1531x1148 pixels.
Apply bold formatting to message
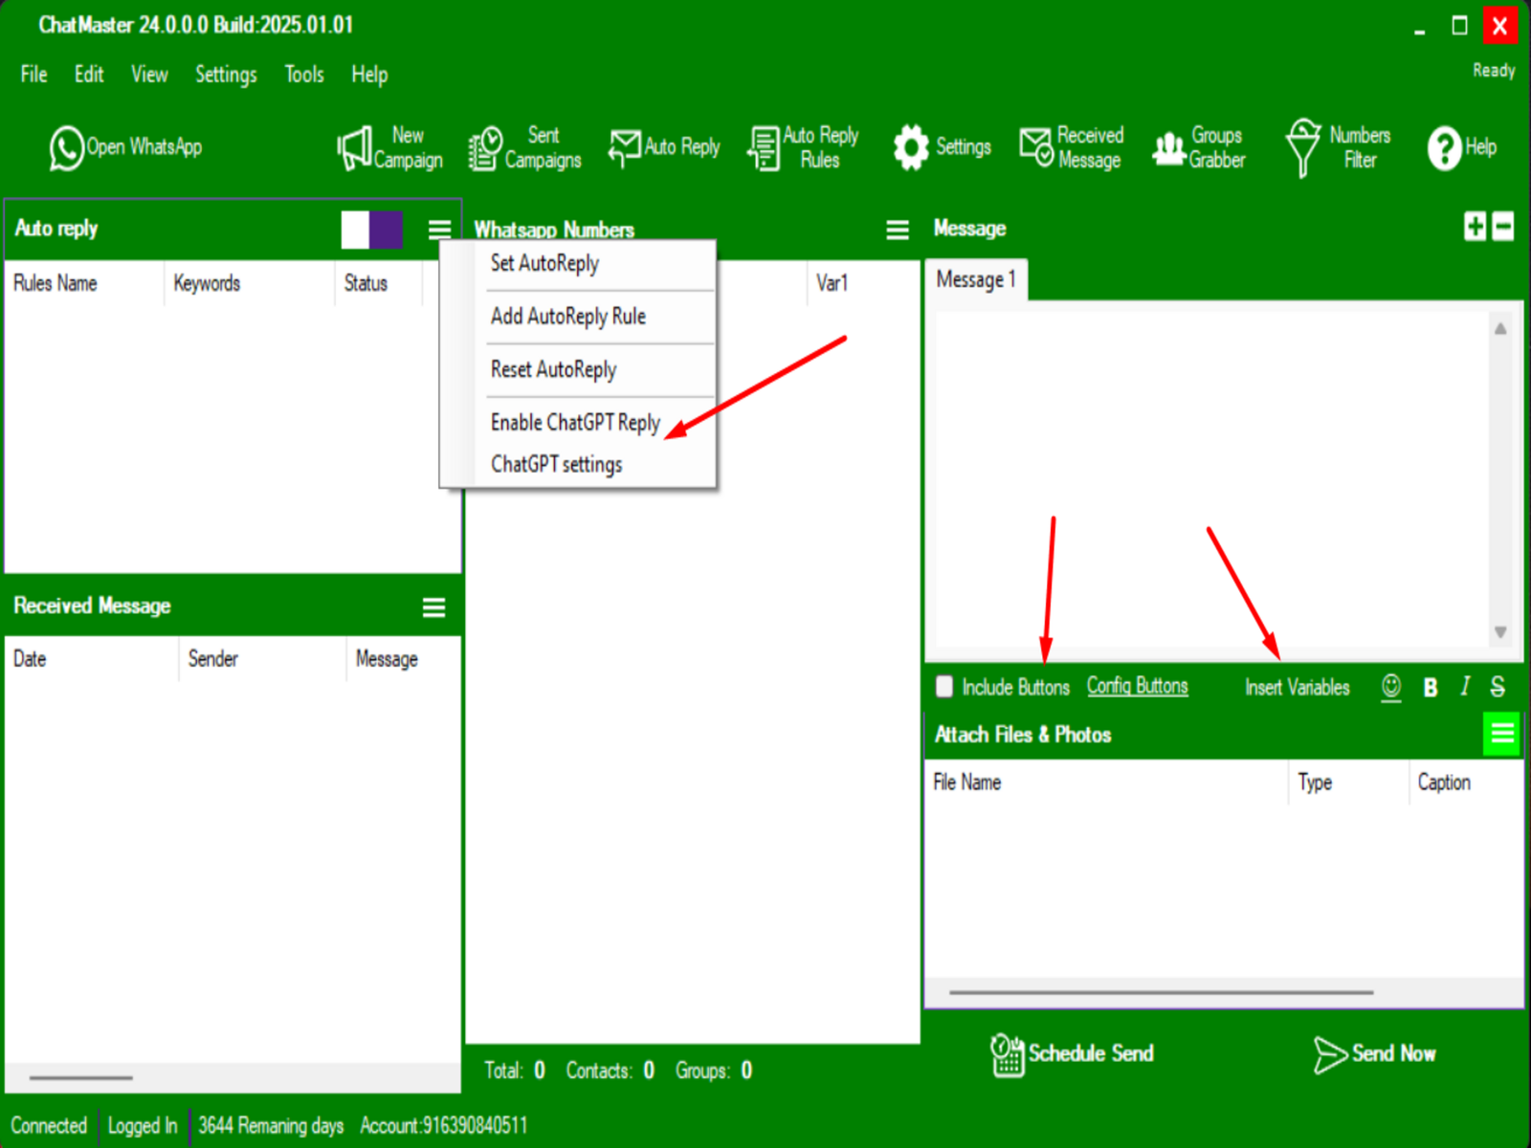(x=1431, y=687)
